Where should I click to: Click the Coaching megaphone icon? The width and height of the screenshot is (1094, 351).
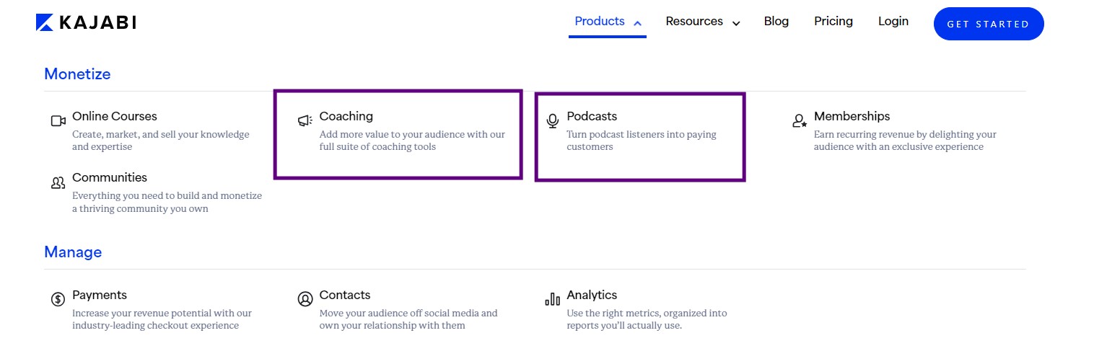[305, 121]
